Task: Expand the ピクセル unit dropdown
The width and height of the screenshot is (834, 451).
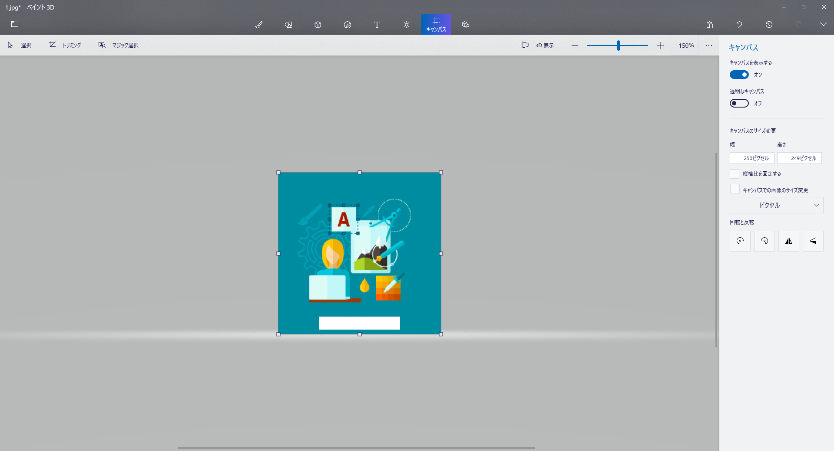Action: tap(776, 205)
